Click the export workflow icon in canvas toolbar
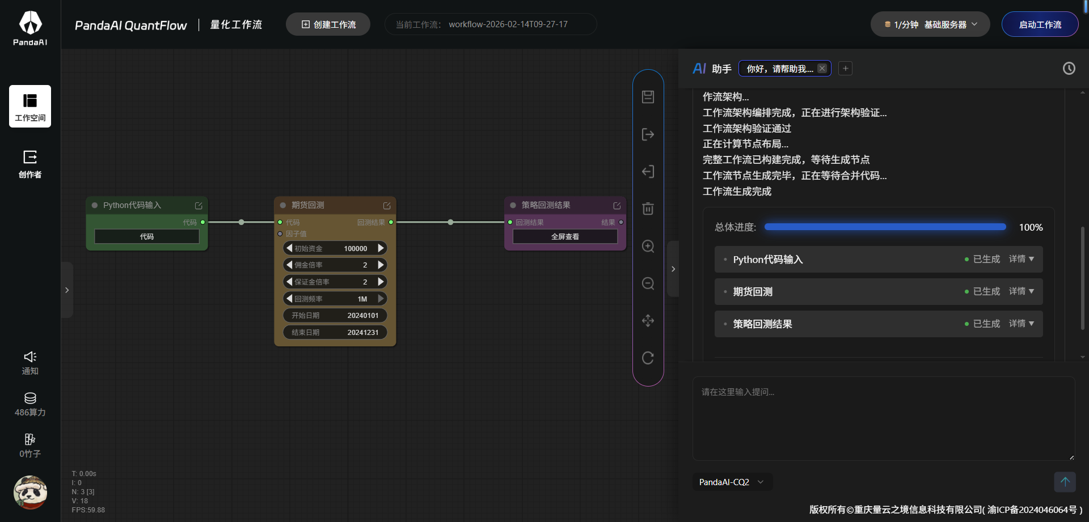Image resolution: width=1089 pixels, height=522 pixels. tap(648, 134)
